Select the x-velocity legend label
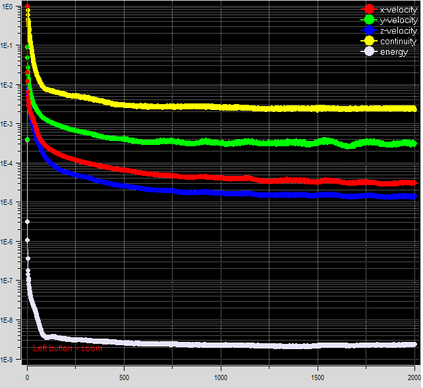The width and height of the screenshot is (423, 388). tap(399, 9)
